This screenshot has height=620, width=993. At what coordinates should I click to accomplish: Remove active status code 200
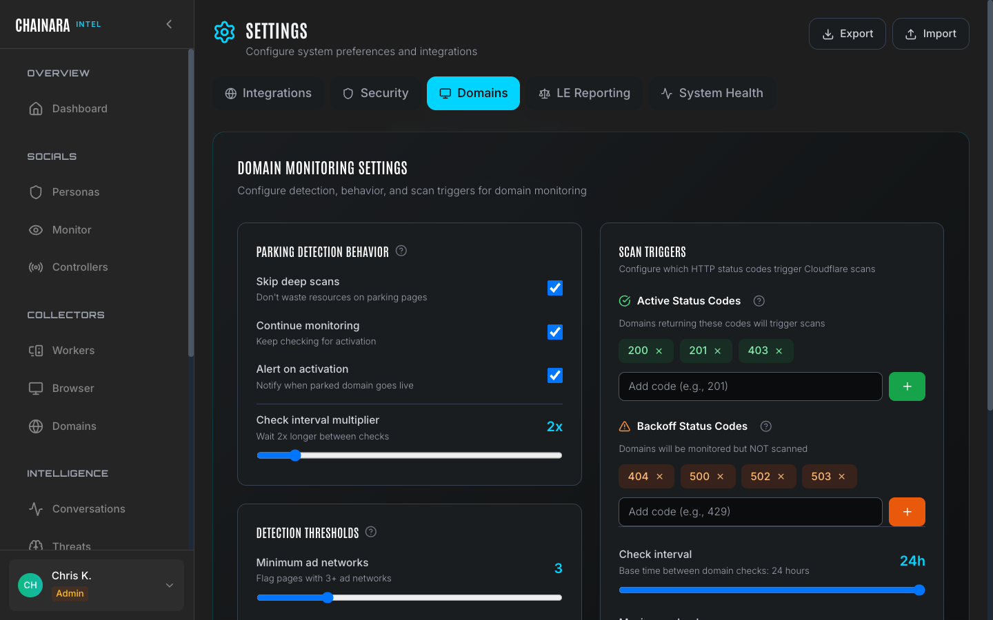[x=659, y=351]
